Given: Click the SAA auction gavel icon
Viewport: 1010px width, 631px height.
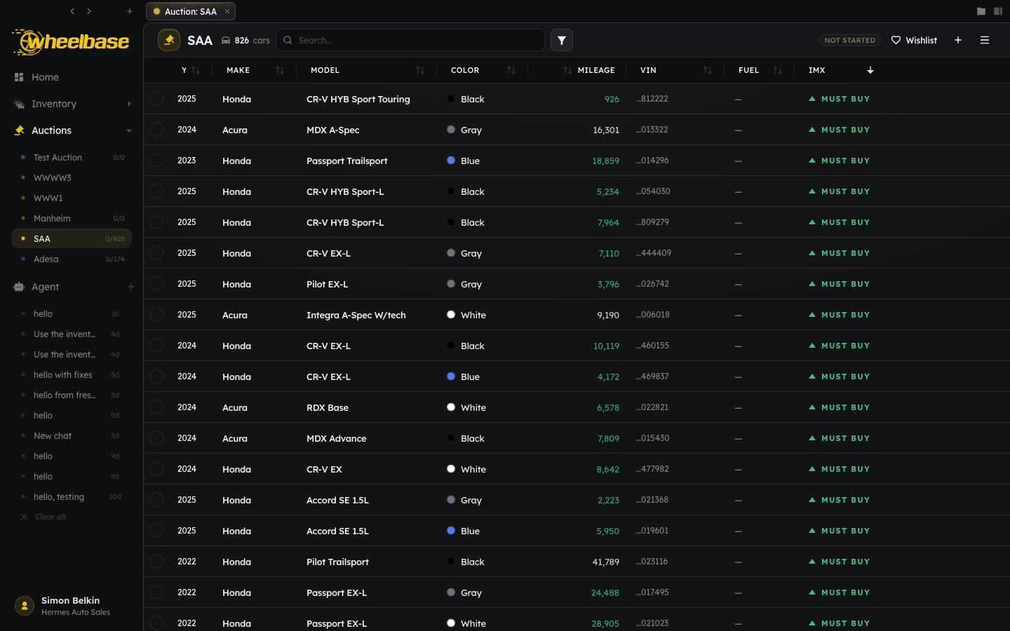Looking at the screenshot, I should click(x=169, y=40).
